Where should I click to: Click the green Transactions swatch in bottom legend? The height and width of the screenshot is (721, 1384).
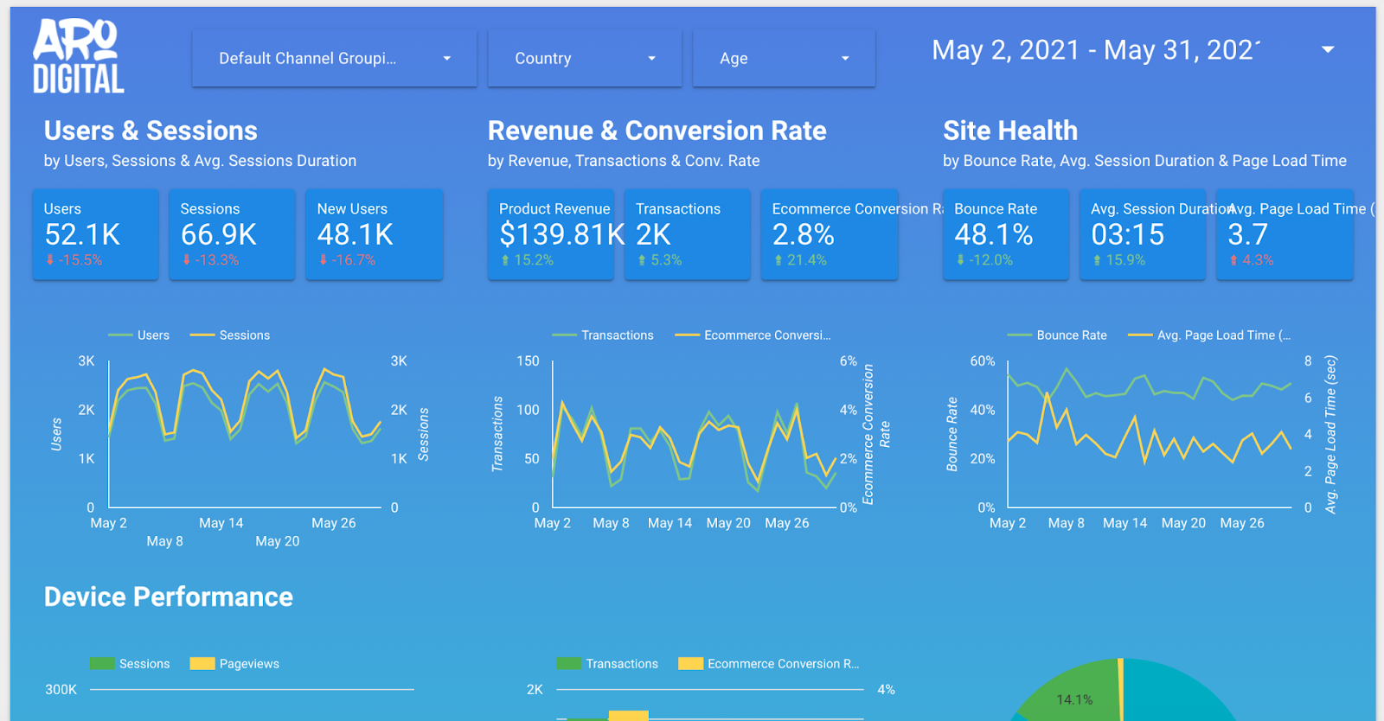[x=569, y=664]
